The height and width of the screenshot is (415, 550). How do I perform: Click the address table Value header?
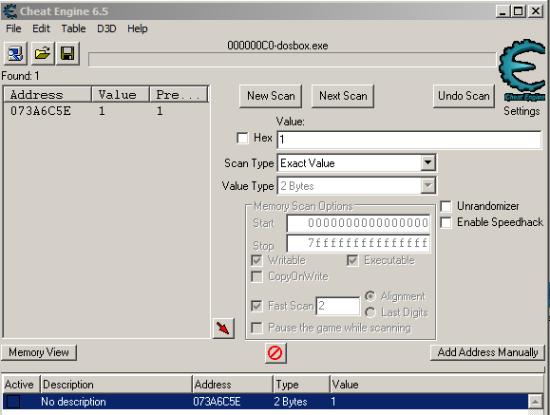point(437,385)
